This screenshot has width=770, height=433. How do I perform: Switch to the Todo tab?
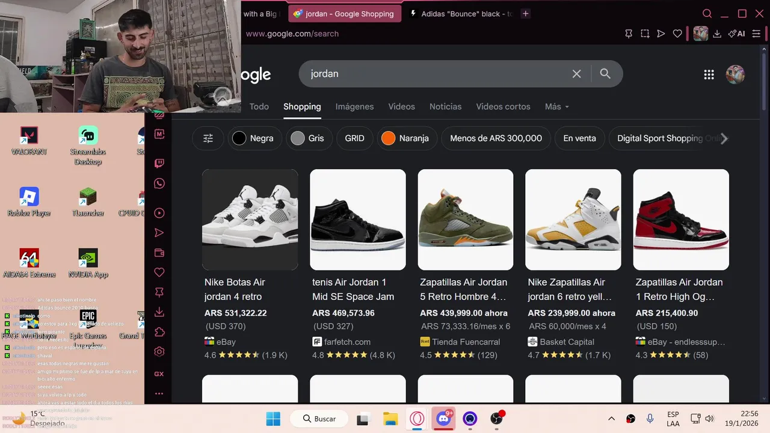click(x=259, y=106)
